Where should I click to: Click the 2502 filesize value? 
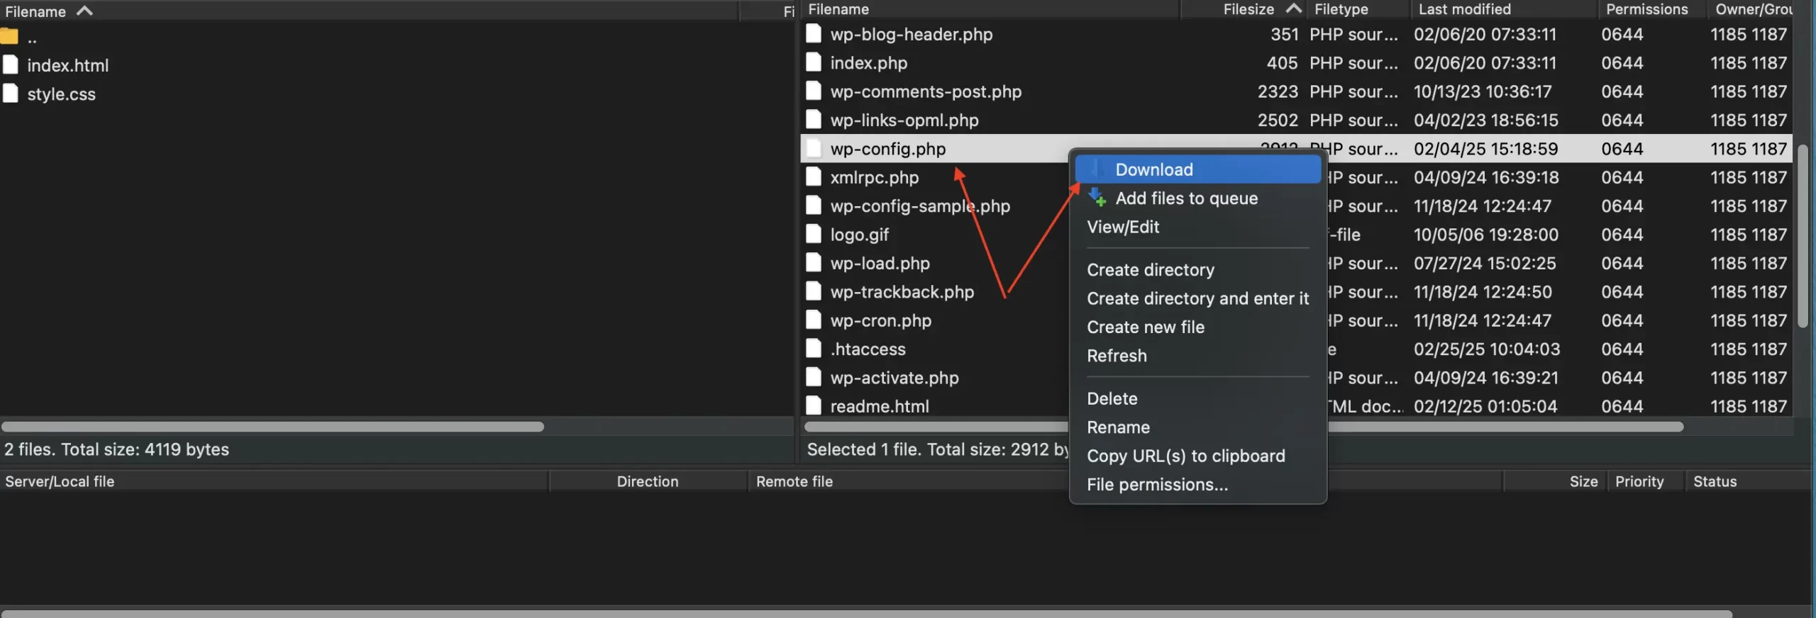(1278, 120)
